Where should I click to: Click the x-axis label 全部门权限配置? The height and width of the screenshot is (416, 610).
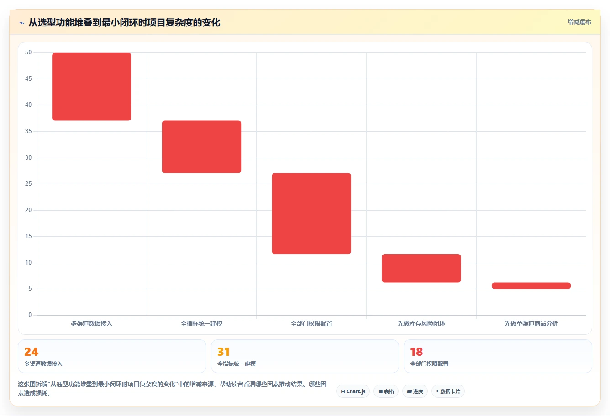(x=311, y=323)
